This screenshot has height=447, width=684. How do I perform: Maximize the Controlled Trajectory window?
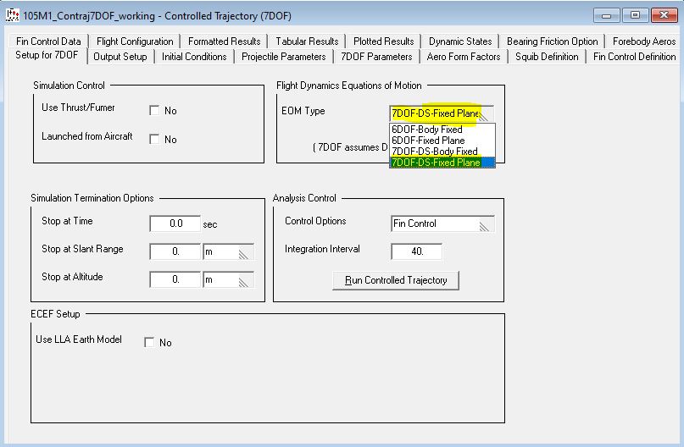(633, 15)
